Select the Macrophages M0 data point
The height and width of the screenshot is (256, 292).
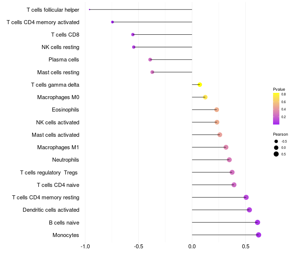click(205, 97)
